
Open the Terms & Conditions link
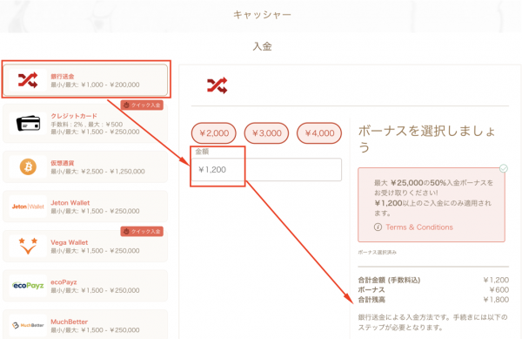[419, 227]
